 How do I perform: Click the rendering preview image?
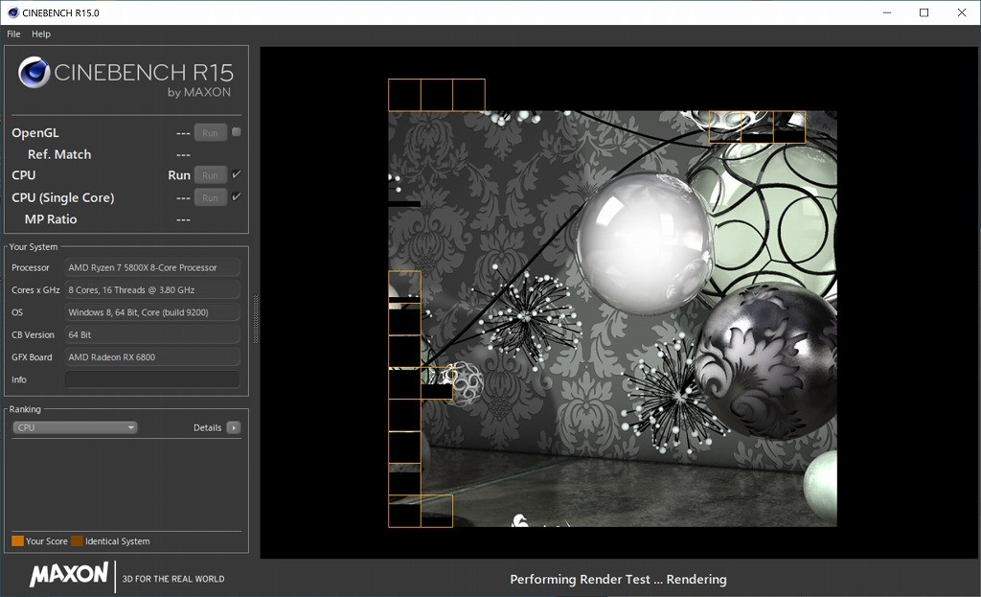612,317
